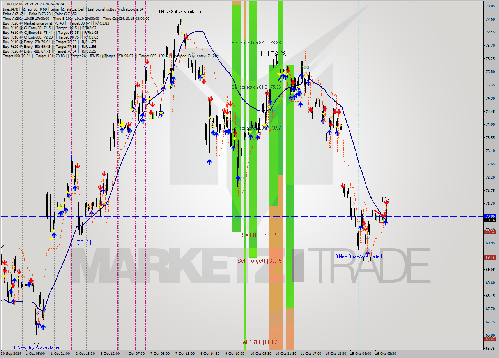The height and width of the screenshot is (358, 499).
Task: Click the 'Sell Target1 | 69.45' label
Action: [x=259, y=261]
